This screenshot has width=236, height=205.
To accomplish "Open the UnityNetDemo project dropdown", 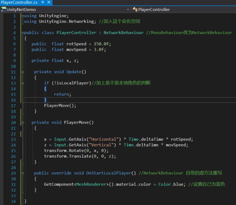I will [x=128, y=9].
